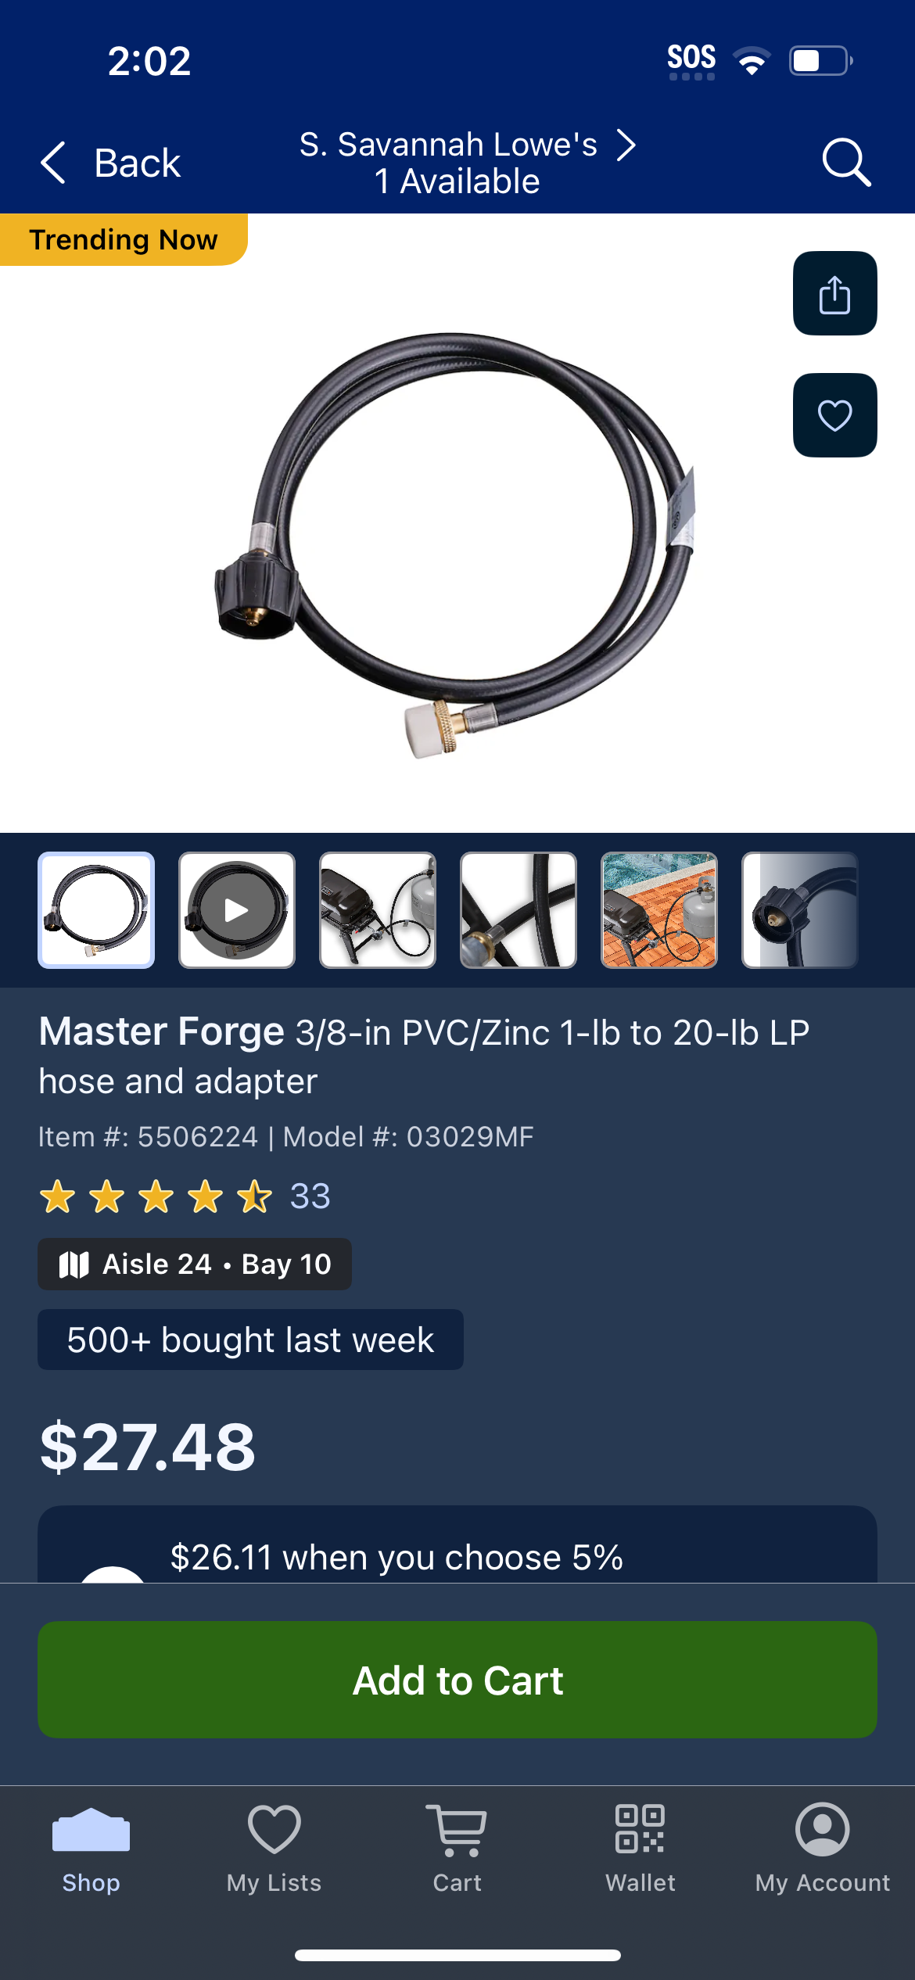The width and height of the screenshot is (915, 1980).
Task: Share this product via share icon
Action: click(x=834, y=293)
